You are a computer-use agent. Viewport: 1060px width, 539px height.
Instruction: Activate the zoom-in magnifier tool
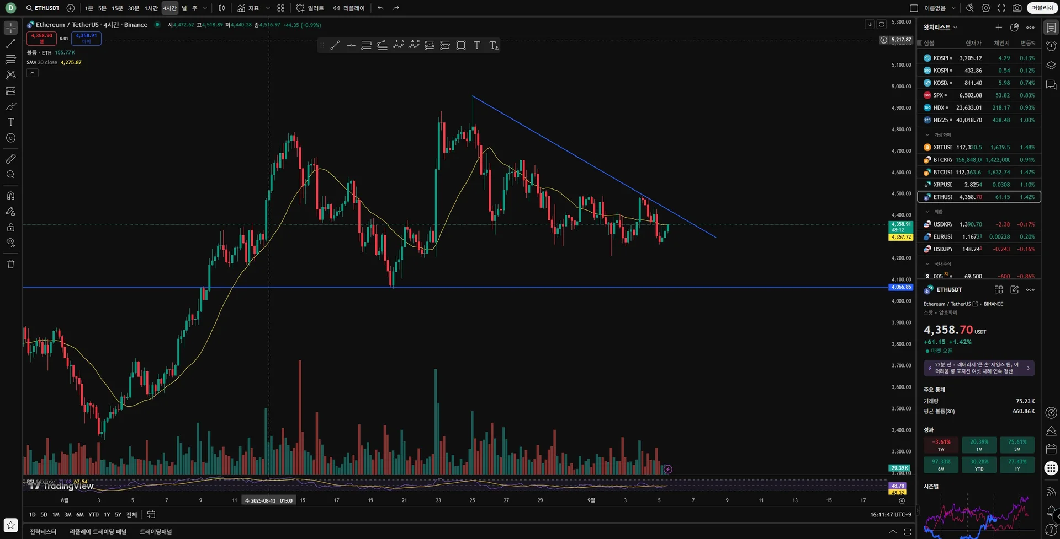10,175
